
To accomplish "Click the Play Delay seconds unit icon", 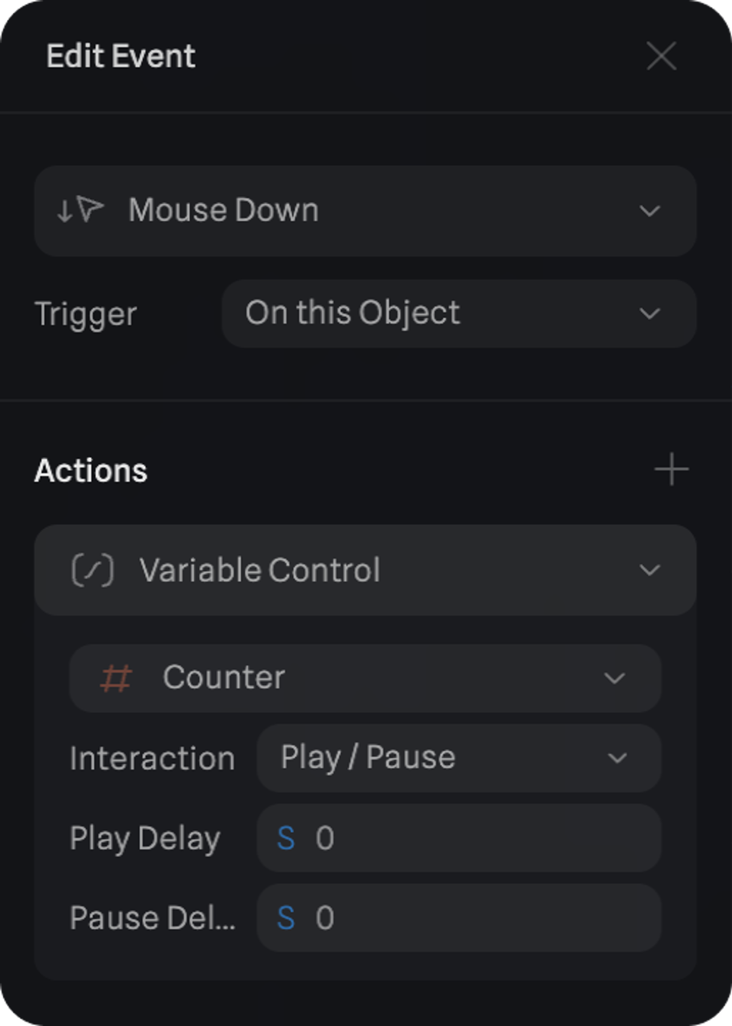I will pyautogui.click(x=286, y=838).
